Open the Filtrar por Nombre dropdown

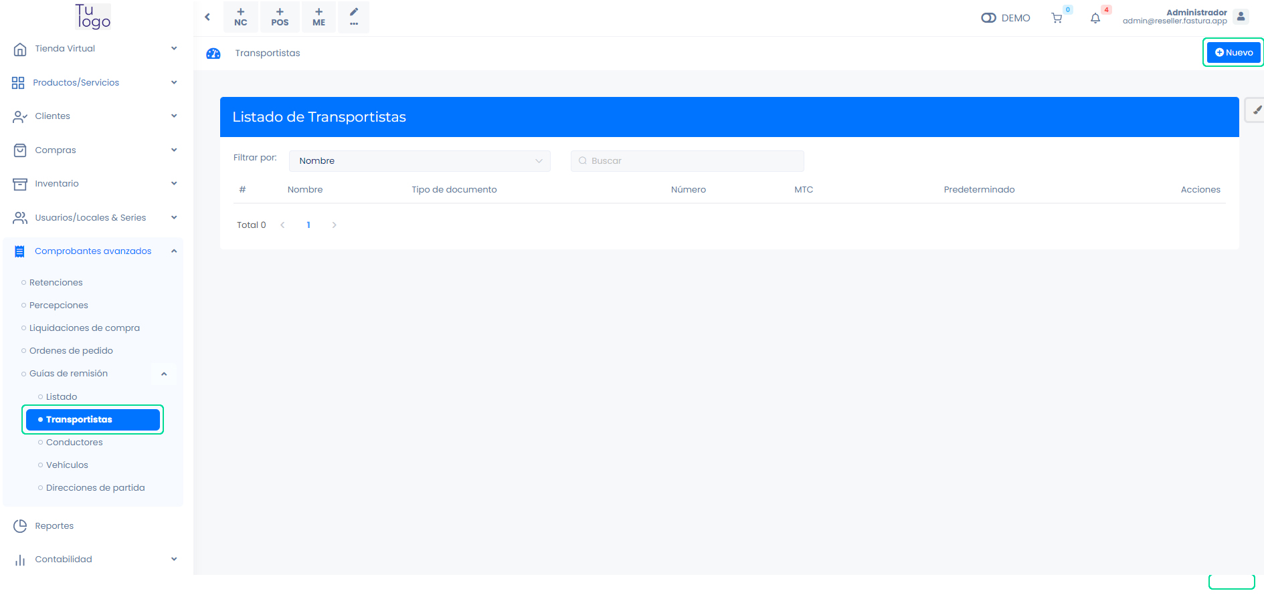click(x=420, y=161)
